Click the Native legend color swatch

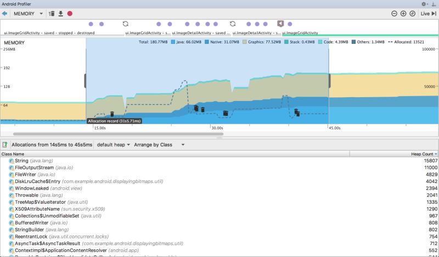pos(207,42)
